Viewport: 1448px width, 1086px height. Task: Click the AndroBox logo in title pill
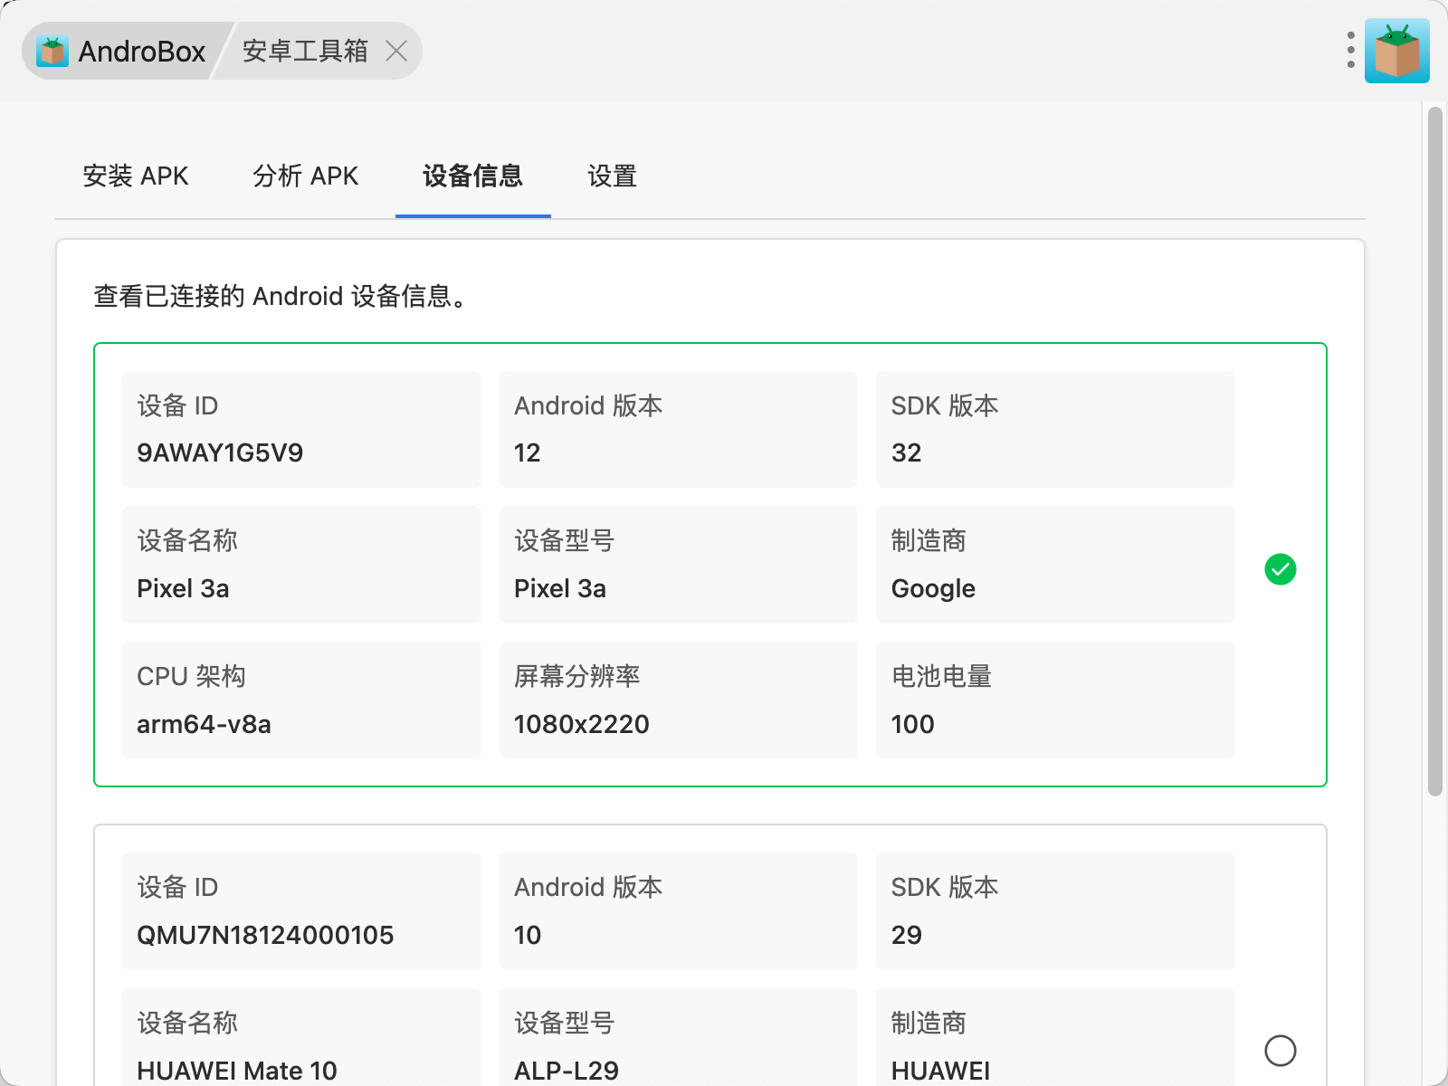[52, 51]
